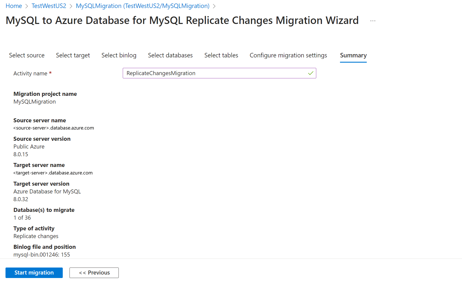
Task: Click the Activity name input field
Action: pyautogui.click(x=219, y=73)
